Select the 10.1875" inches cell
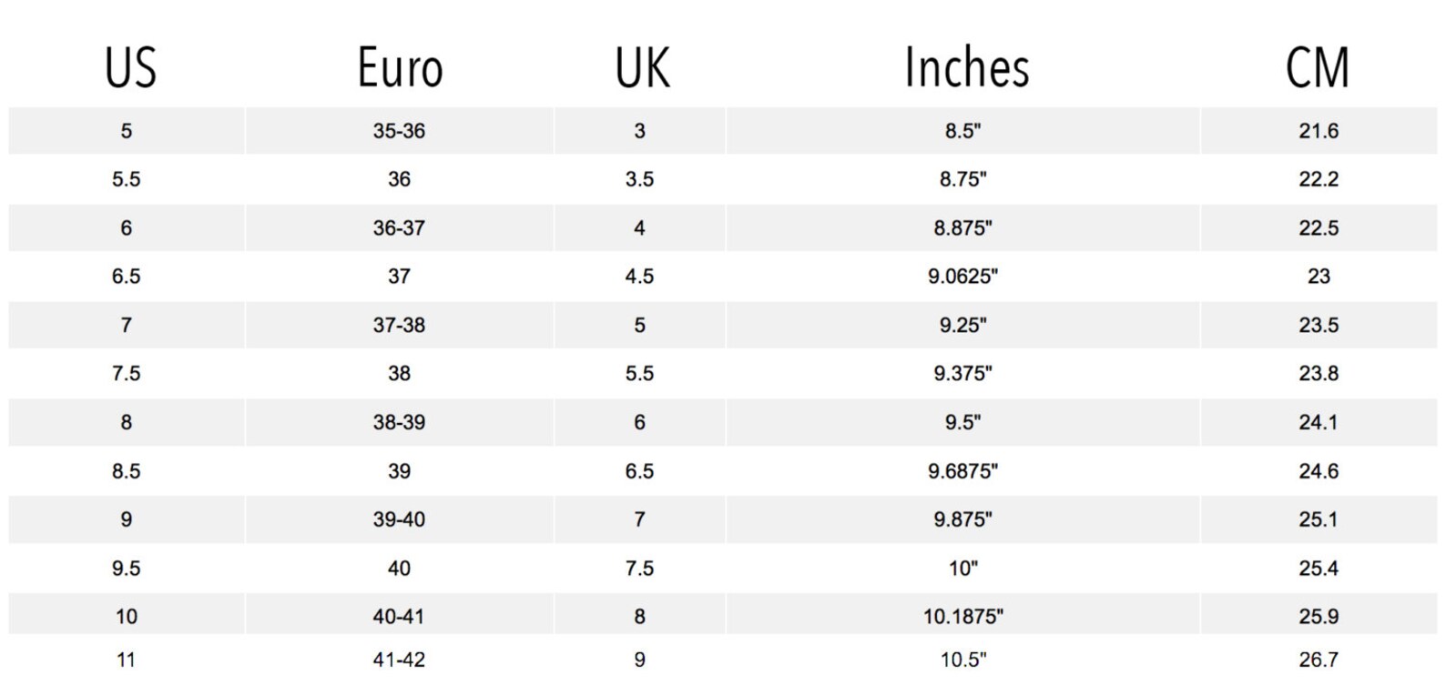The image size is (1446, 685). coord(962,617)
